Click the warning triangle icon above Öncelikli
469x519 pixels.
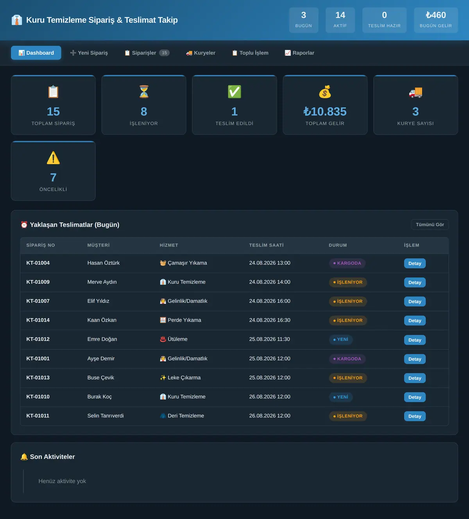[x=53, y=158]
